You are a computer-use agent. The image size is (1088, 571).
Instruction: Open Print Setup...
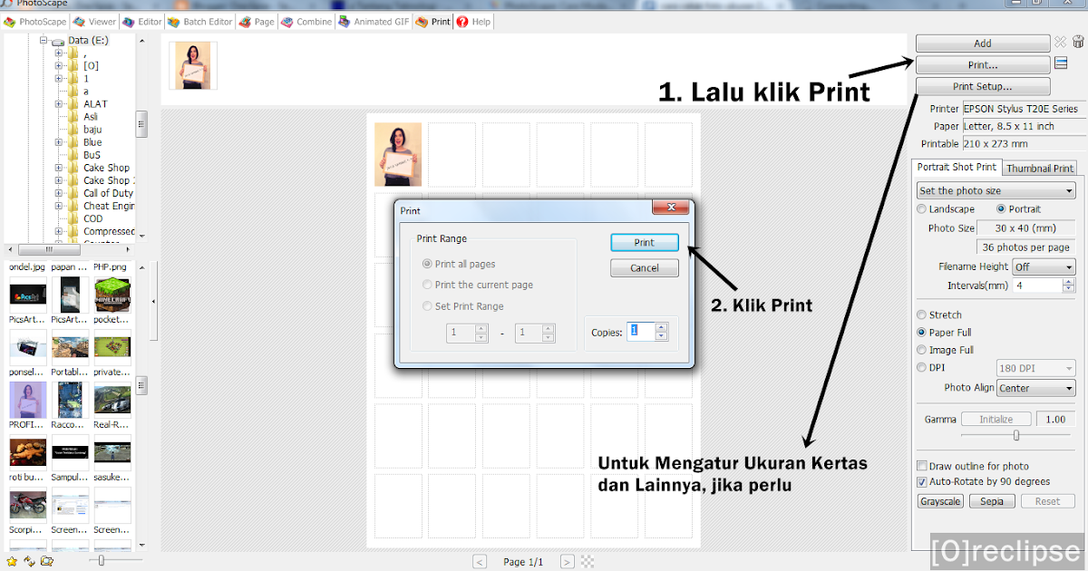click(x=983, y=87)
